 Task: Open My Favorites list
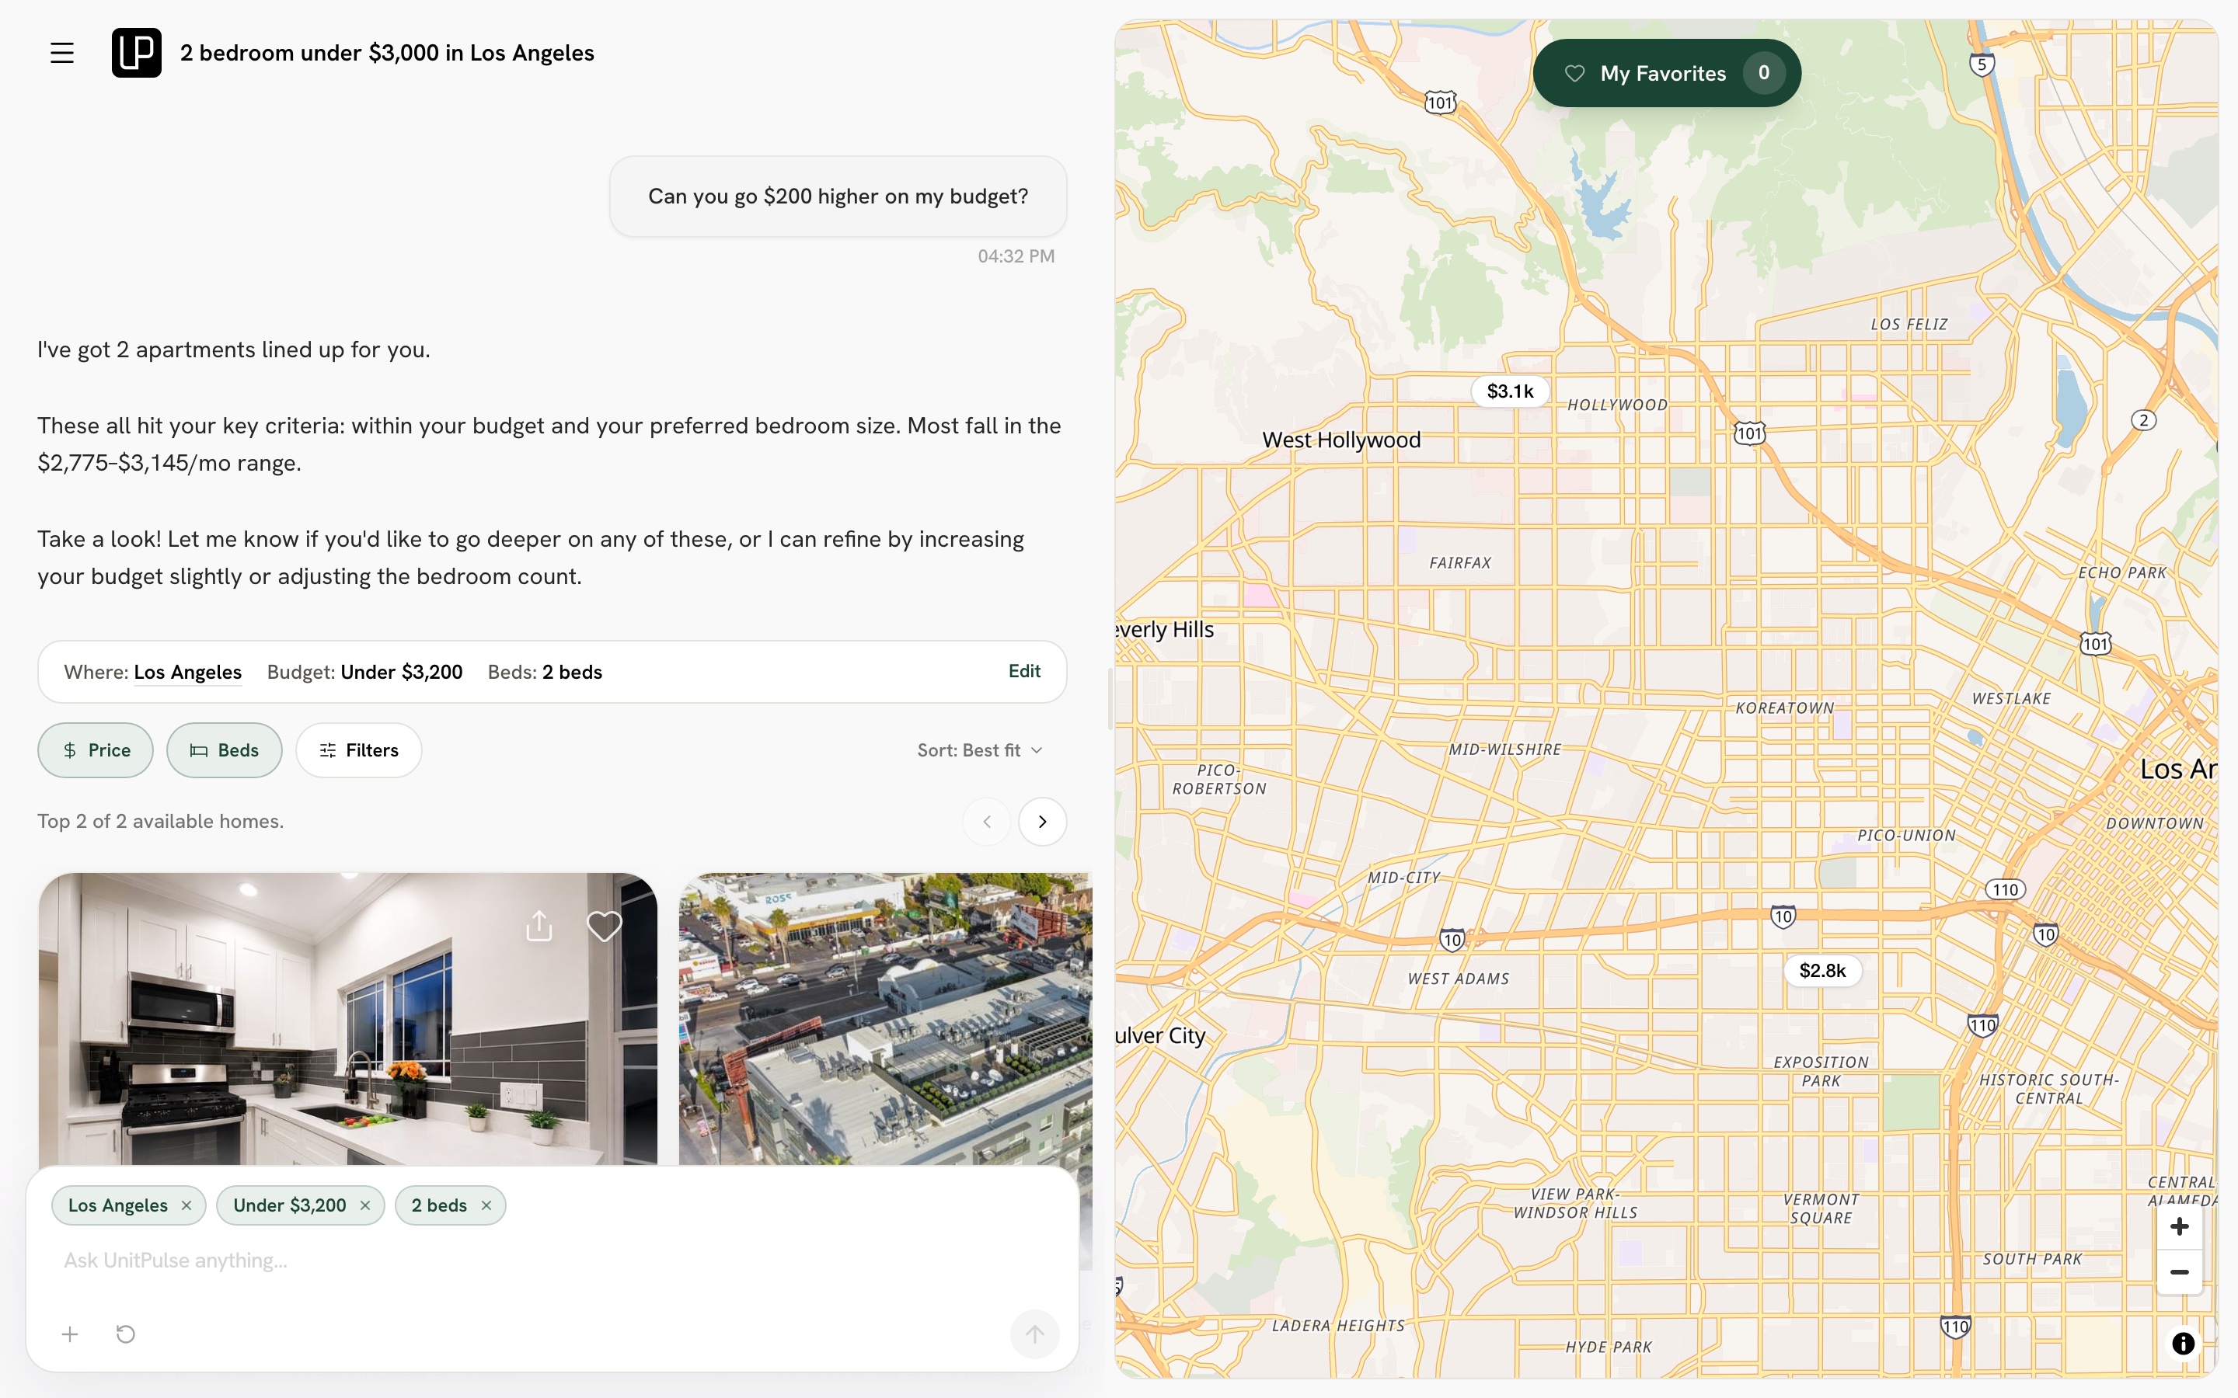coord(1667,73)
